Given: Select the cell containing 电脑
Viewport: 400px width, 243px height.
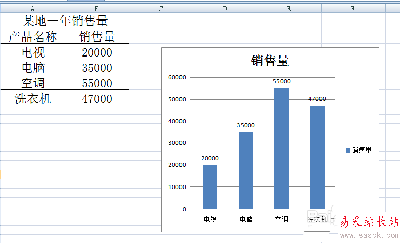Looking at the screenshot, I should [x=33, y=67].
